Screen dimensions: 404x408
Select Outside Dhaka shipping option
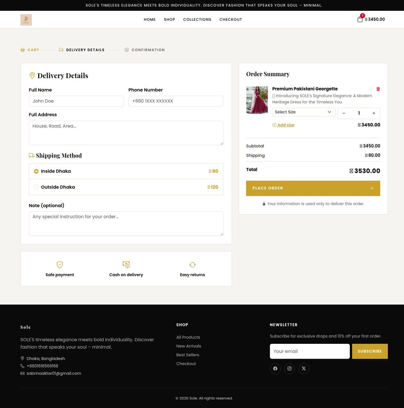(x=126, y=187)
